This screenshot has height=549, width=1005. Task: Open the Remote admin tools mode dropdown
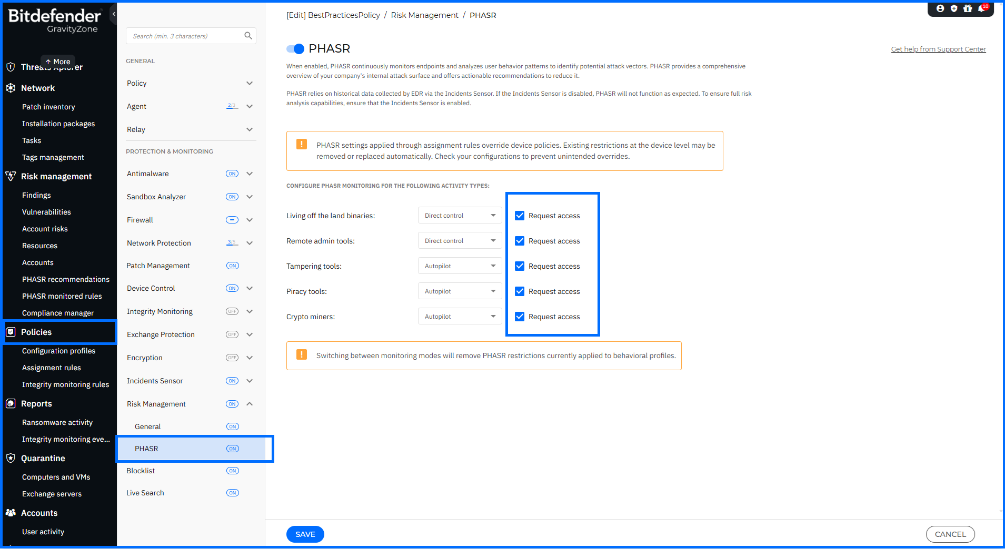[x=460, y=241]
